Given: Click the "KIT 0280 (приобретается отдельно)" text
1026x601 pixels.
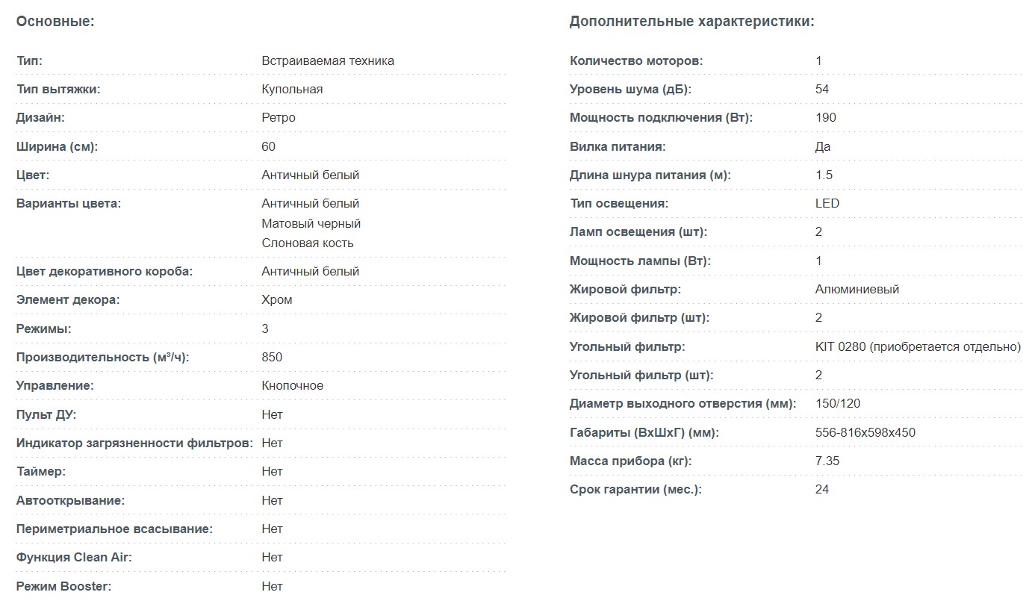Looking at the screenshot, I should (x=918, y=346).
